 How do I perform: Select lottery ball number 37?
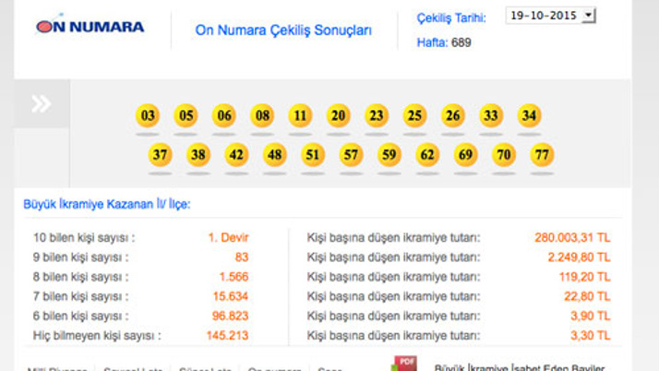tap(160, 155)
